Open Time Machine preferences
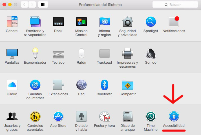This screenshot has height=135, width=201. click(x=151, y=116)
